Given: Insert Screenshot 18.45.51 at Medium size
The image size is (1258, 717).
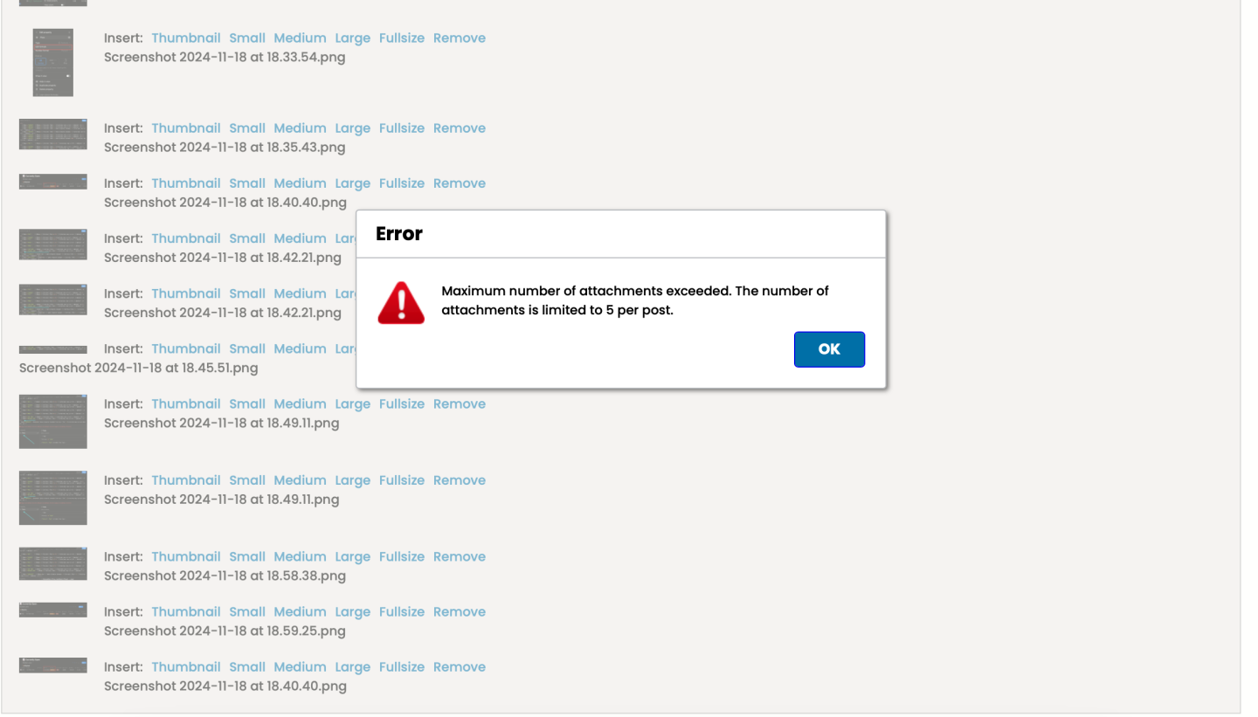Looking at the screenshot, I should 300,349.
